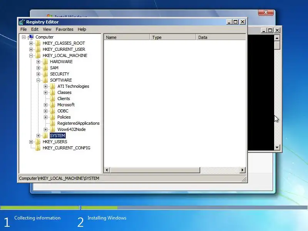The image size is (308, 231).
Task: Click values pane left scroll arrow
Action: pyautogui.click(x=107, y=170)
